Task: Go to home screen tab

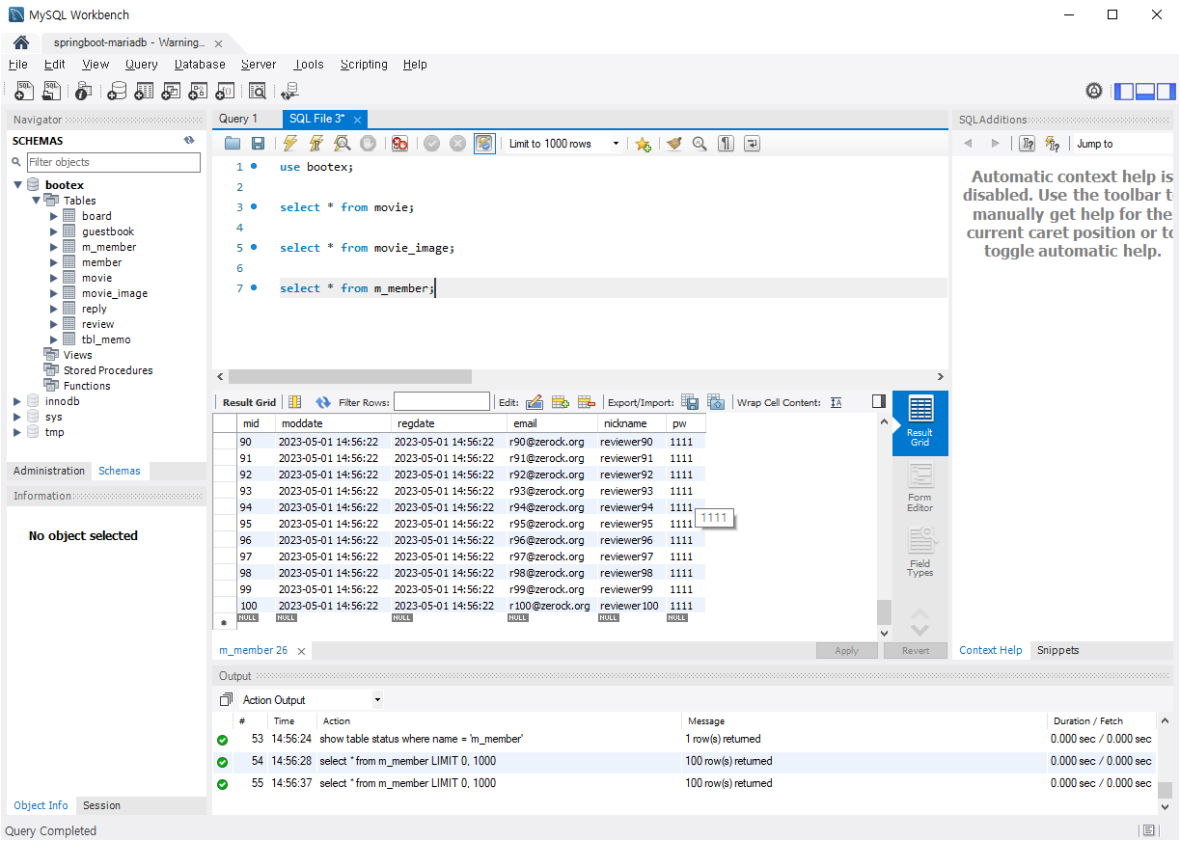Action: tap(20, 42)
